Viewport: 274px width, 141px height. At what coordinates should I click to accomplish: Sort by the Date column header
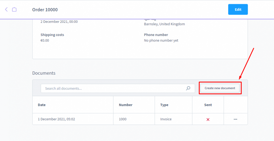tap(42, 105)
